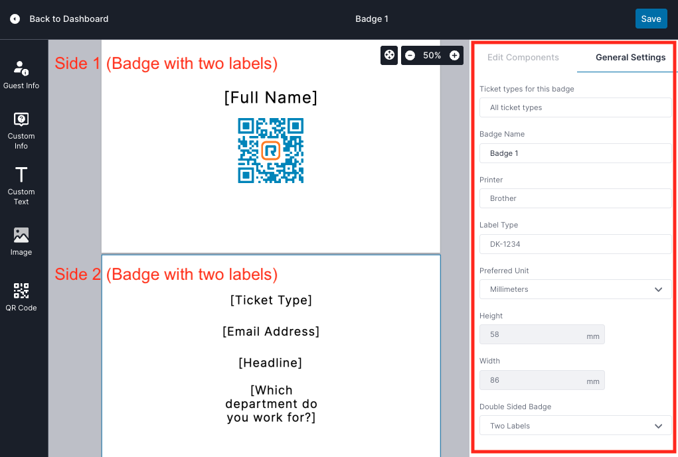This screenshot has height=457, width=678.
Task: Click the 50% zoom level value
Action: [432, 55]
